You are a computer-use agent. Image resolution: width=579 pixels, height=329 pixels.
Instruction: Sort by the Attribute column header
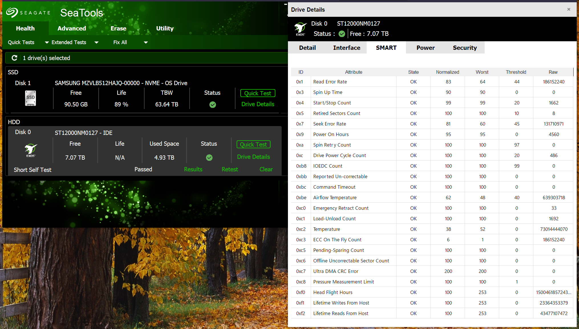(x=354, y=72)
